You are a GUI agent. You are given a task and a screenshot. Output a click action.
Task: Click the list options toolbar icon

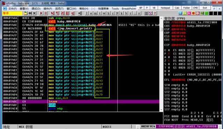146,13
